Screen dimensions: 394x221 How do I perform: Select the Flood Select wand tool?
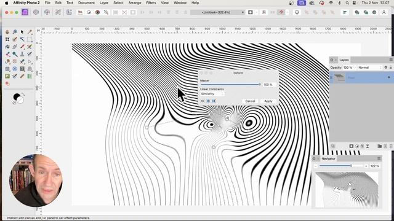22,39
